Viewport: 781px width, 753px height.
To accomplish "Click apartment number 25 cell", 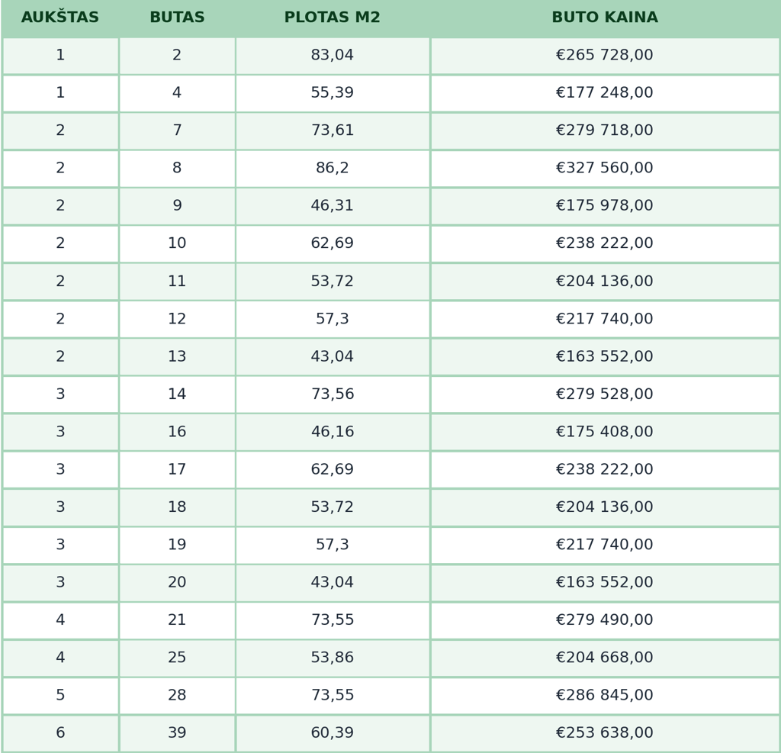I will [x=177, y=658].
